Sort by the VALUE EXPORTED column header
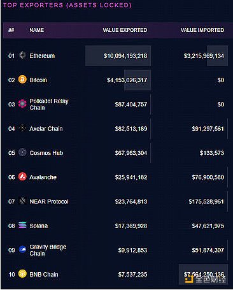 [x=125, y=30]
